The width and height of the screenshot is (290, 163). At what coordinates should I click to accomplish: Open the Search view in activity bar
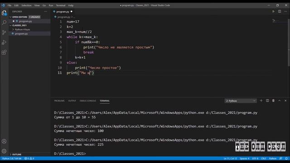coord(4,23)
